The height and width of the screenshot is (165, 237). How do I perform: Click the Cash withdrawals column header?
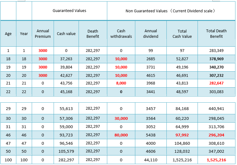[121, 33]
